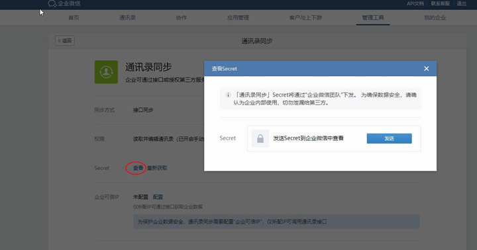This screenshot has width=477, height=250.
Task: Switch to the 通讯录 tab
Action: 127,18
